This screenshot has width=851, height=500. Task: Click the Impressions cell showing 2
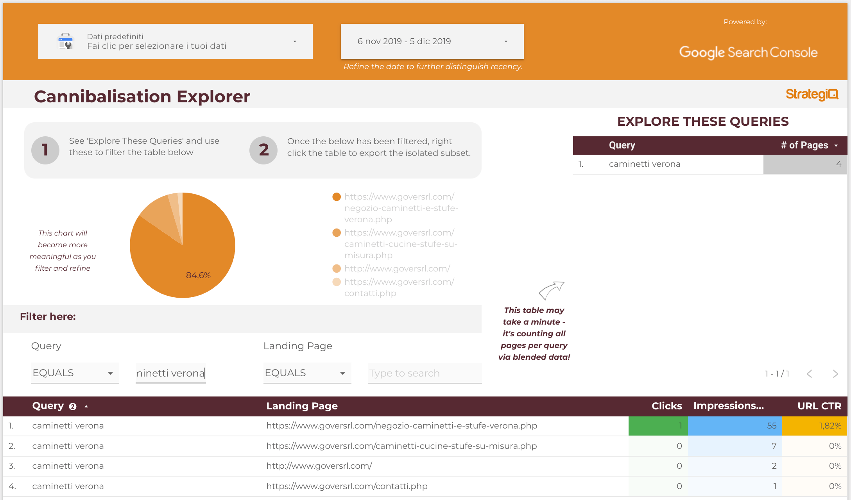735,466
